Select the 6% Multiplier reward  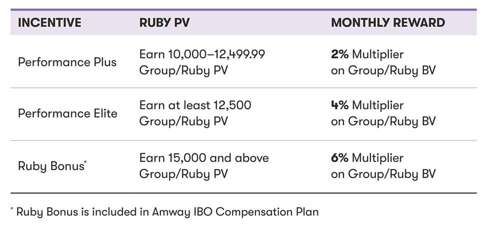[367, 158]
